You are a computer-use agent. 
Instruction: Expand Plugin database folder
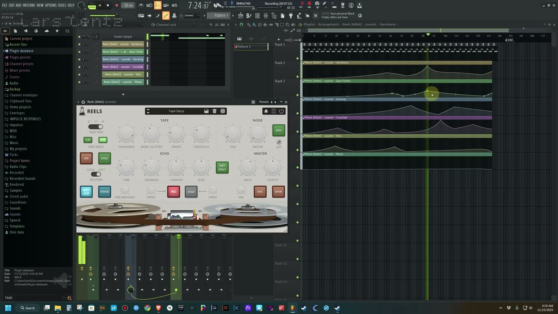21,51
